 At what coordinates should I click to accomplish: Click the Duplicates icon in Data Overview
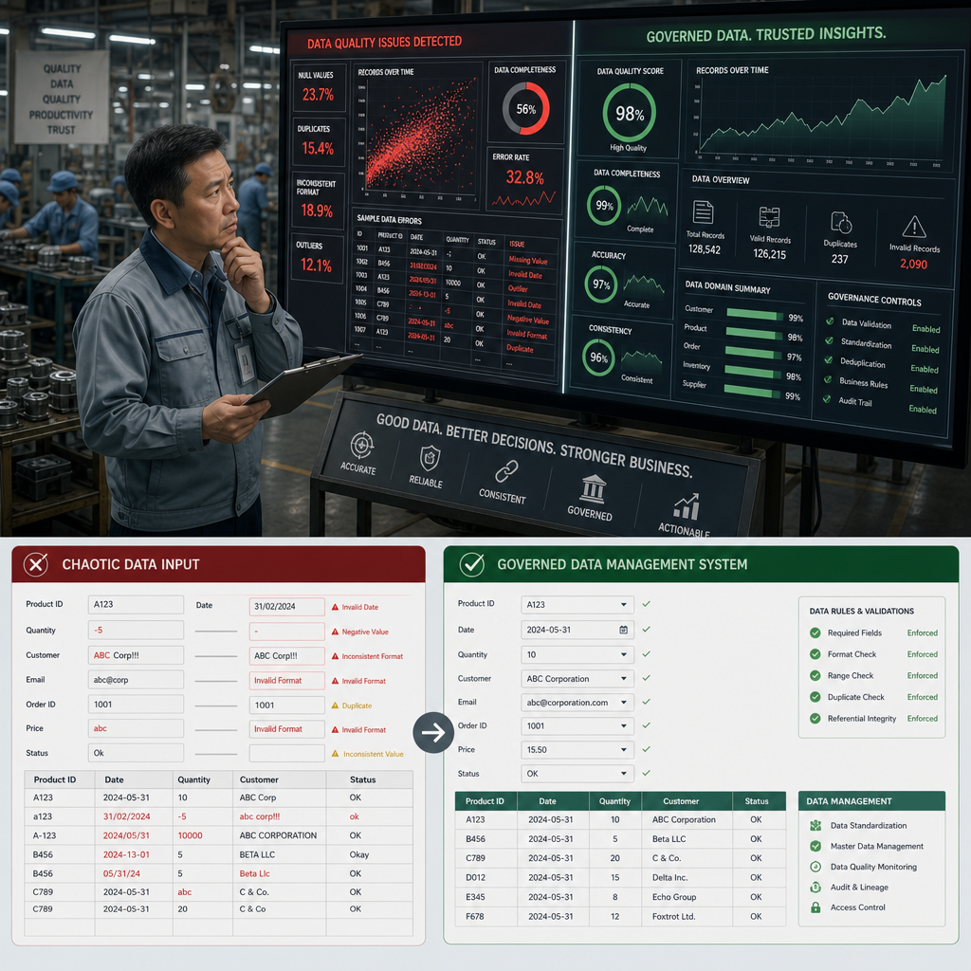tap(841, 222)
